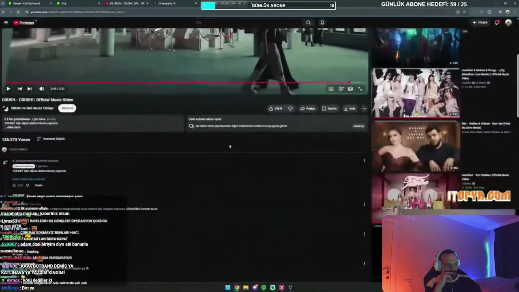Mute the video player volume
This screenshot has height=292, width=519.
tap(41, 88)
